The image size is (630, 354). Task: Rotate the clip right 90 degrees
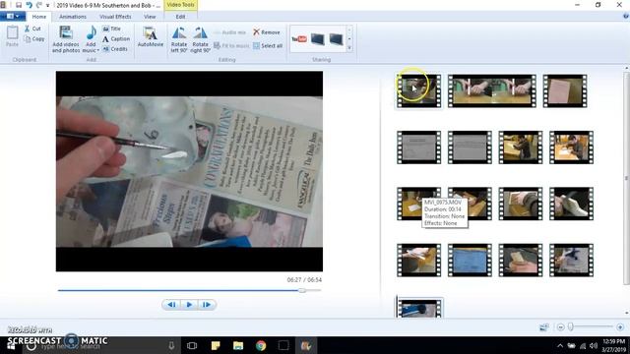[x=200, y=39]
